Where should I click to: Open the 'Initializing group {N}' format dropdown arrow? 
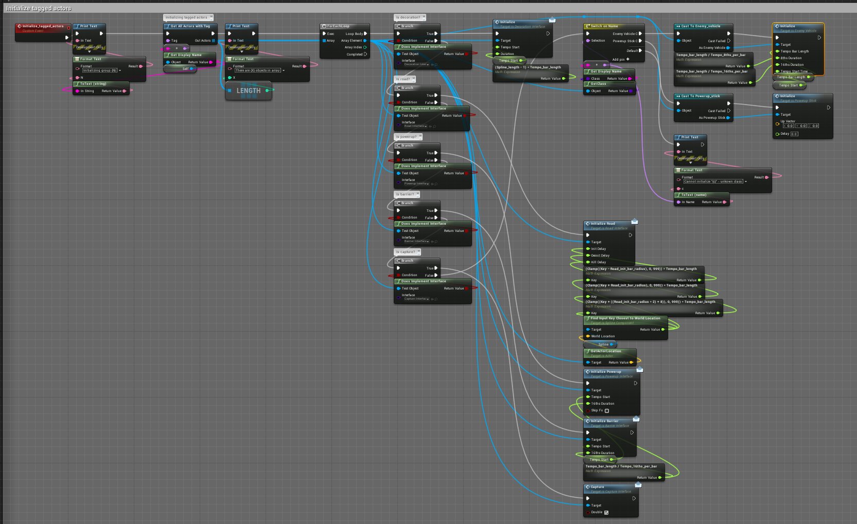pyautogui.click(x=120, y=70)
